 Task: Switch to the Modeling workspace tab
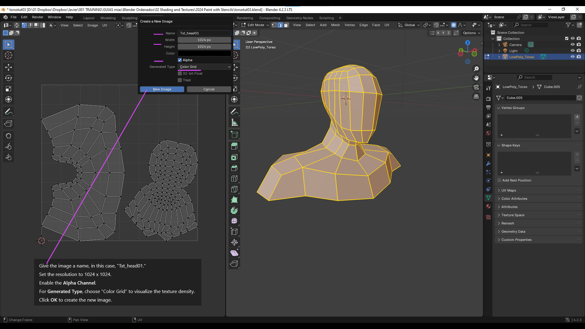108,18
